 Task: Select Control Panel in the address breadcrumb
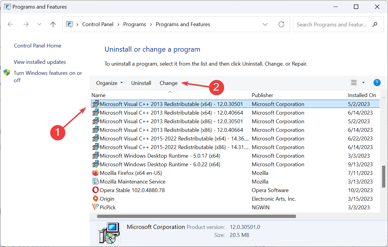(98, 24)
